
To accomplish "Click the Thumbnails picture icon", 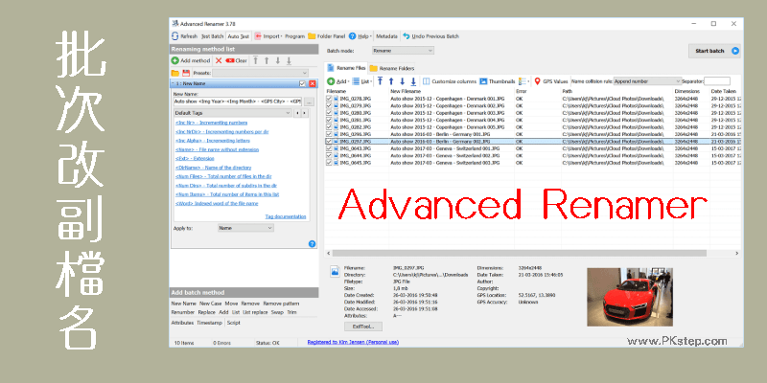I will click(483, 81).
